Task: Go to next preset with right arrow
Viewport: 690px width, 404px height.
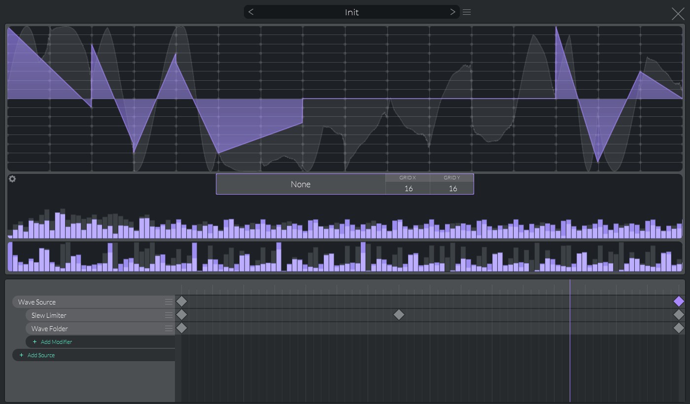Action: click(x=452, y=12)
